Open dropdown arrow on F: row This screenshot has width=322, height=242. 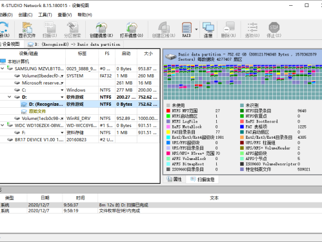pos(62,133)
